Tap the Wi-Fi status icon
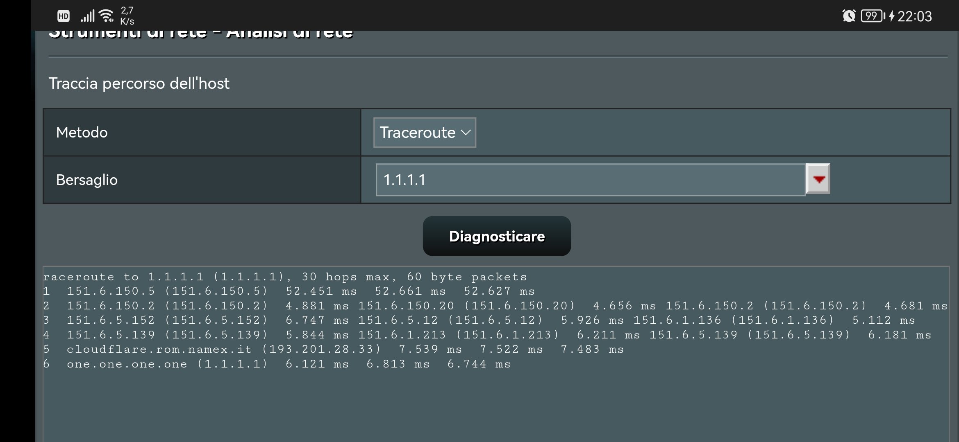Screen dimensions: 959x442 coord(107,16)
